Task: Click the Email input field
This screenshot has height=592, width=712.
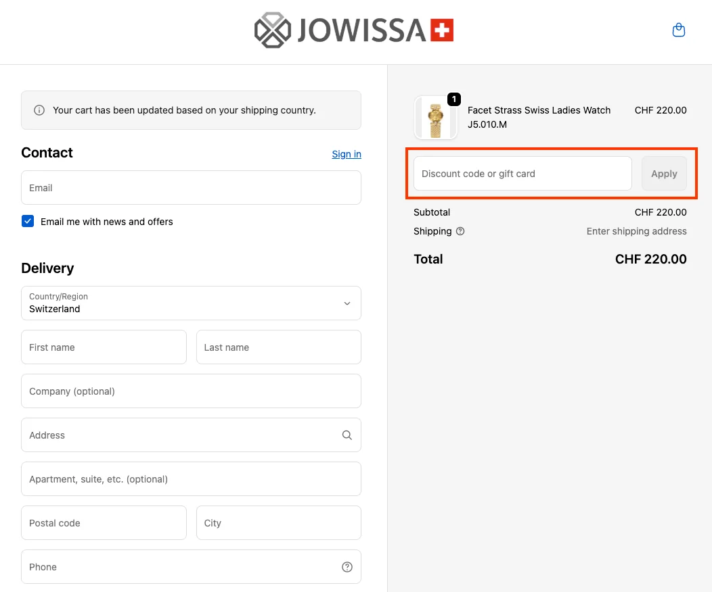Action: coord(191,188)
